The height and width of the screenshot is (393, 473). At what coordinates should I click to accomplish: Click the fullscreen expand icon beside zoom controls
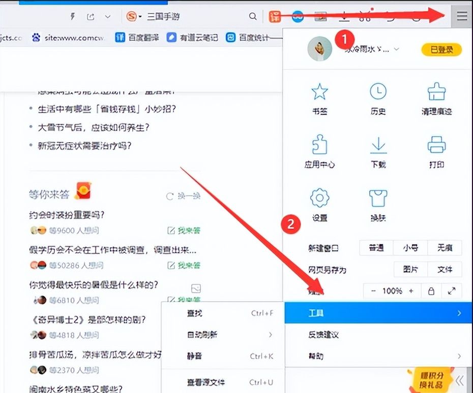click(451, 291)
